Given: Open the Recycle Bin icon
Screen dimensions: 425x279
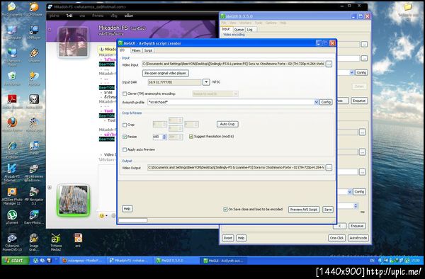Looking at the screenshot, I should tap(12, 79).
